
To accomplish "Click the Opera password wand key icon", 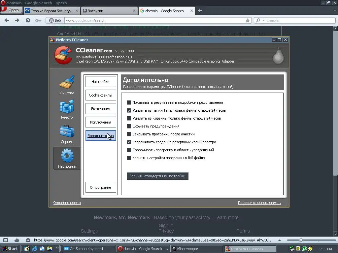I will pyautogui.click(x=38, y=20).
